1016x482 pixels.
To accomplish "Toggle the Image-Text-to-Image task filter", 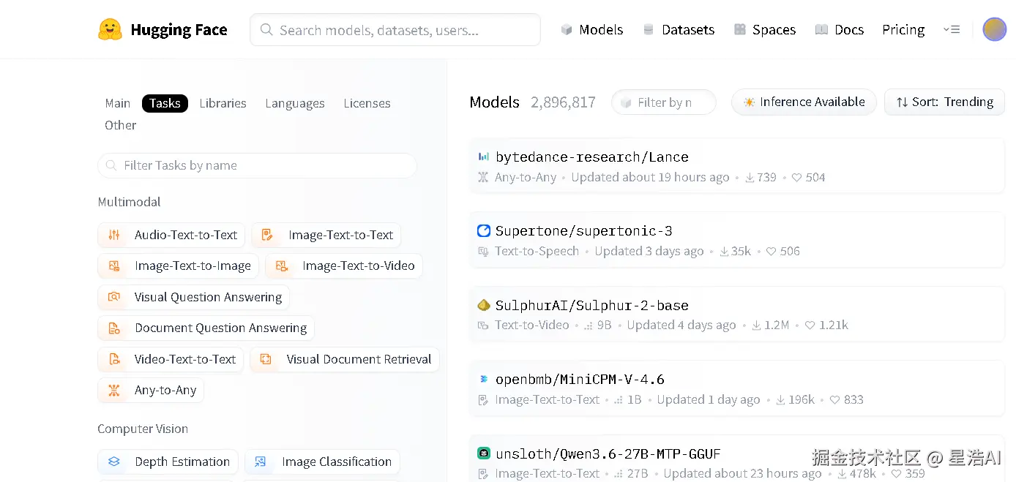I will point(178,266).
